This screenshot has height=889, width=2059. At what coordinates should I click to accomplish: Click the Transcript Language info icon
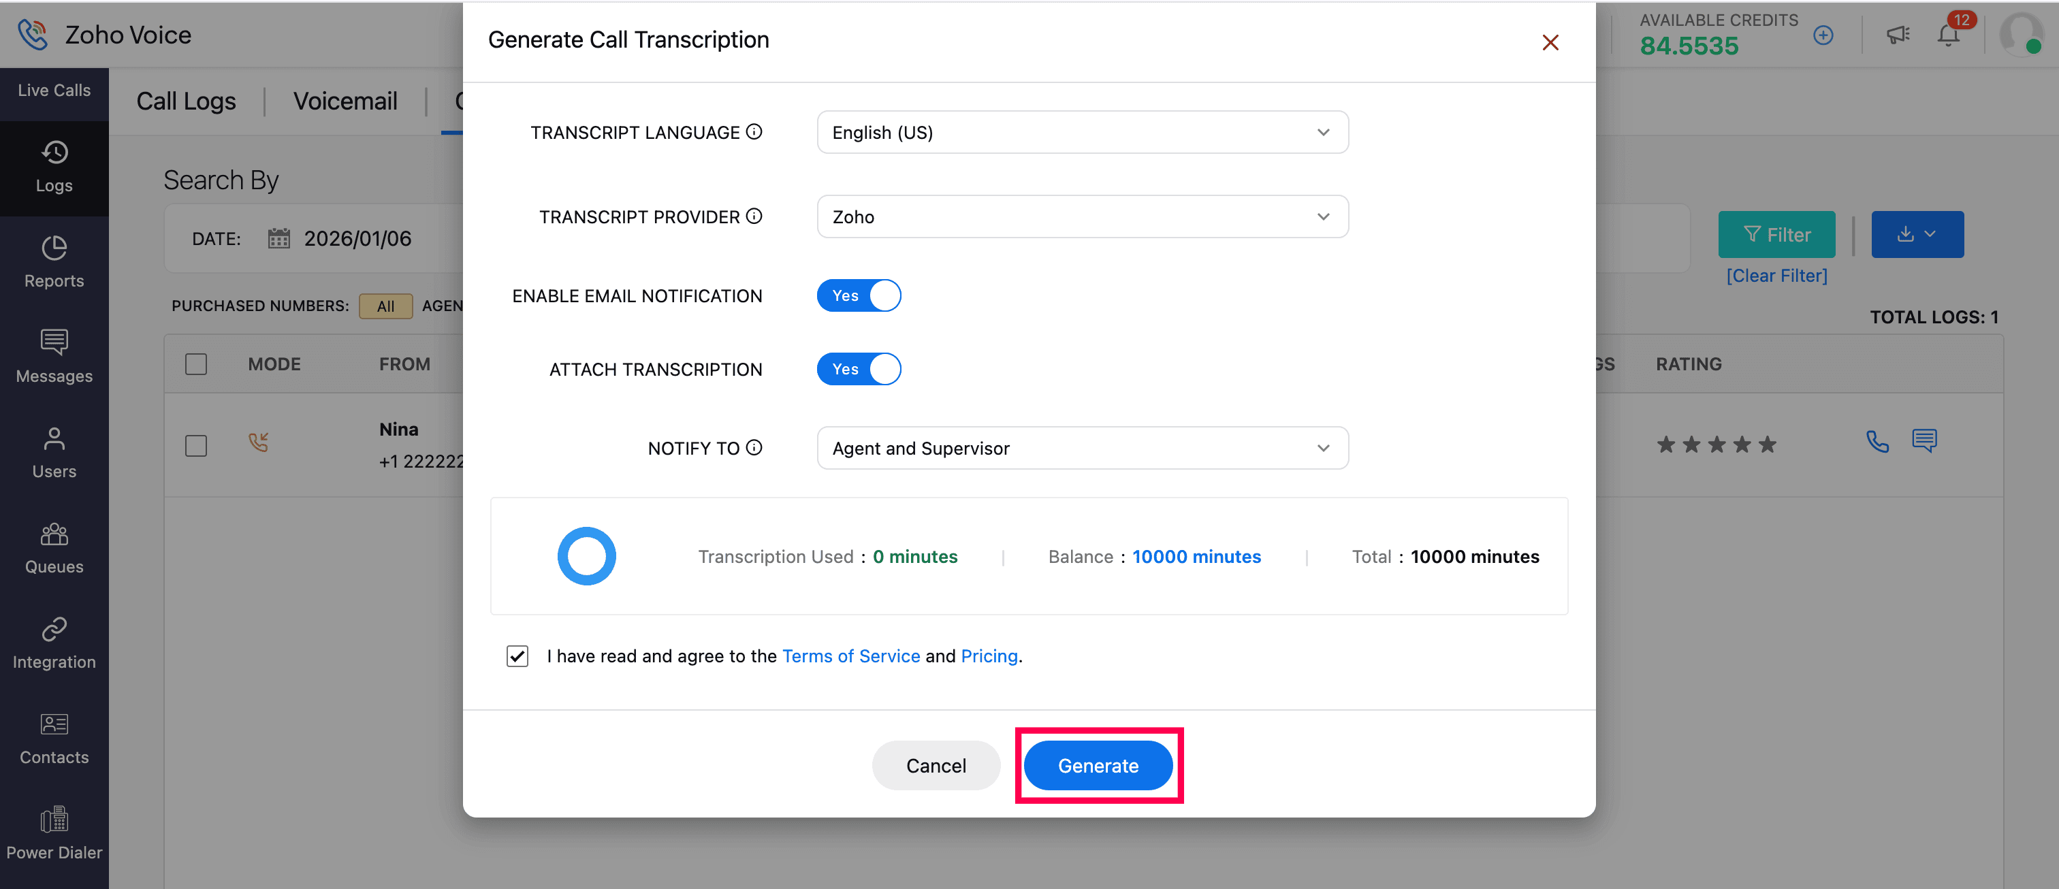tap(754, 132)
